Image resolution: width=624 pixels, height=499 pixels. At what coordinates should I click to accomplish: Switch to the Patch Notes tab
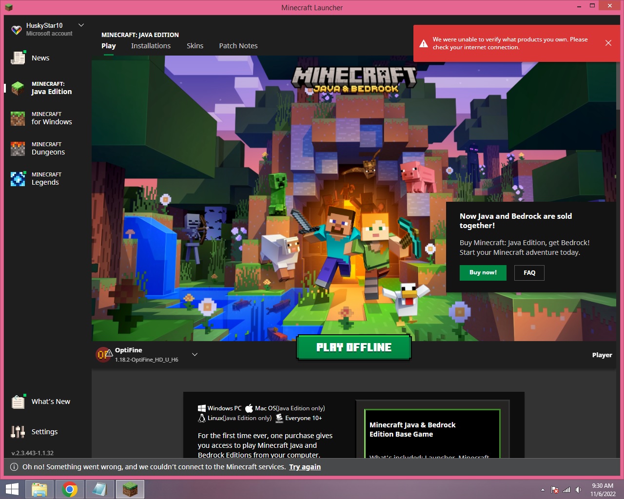tap(238, 46)
